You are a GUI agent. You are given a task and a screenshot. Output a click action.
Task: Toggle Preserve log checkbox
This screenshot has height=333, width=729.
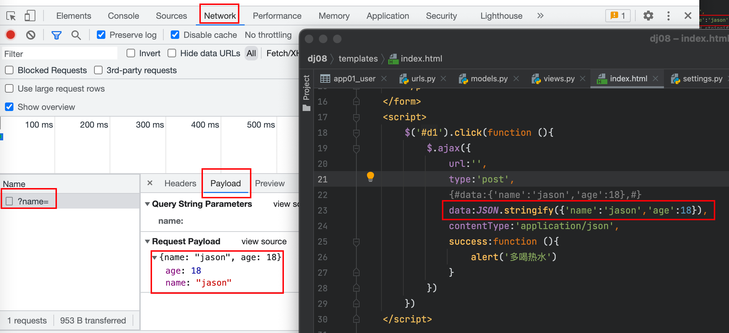(101, 35)
